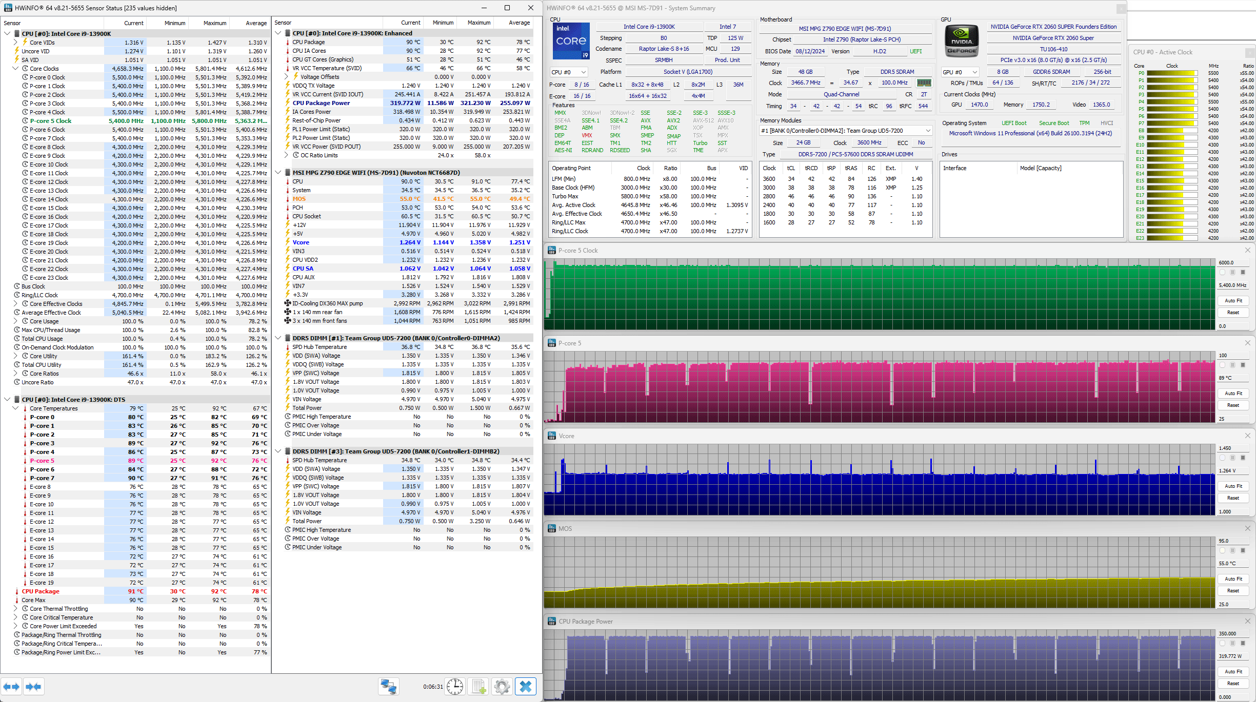Click dark gray swatch in MOS graph

pos(1243,550)
